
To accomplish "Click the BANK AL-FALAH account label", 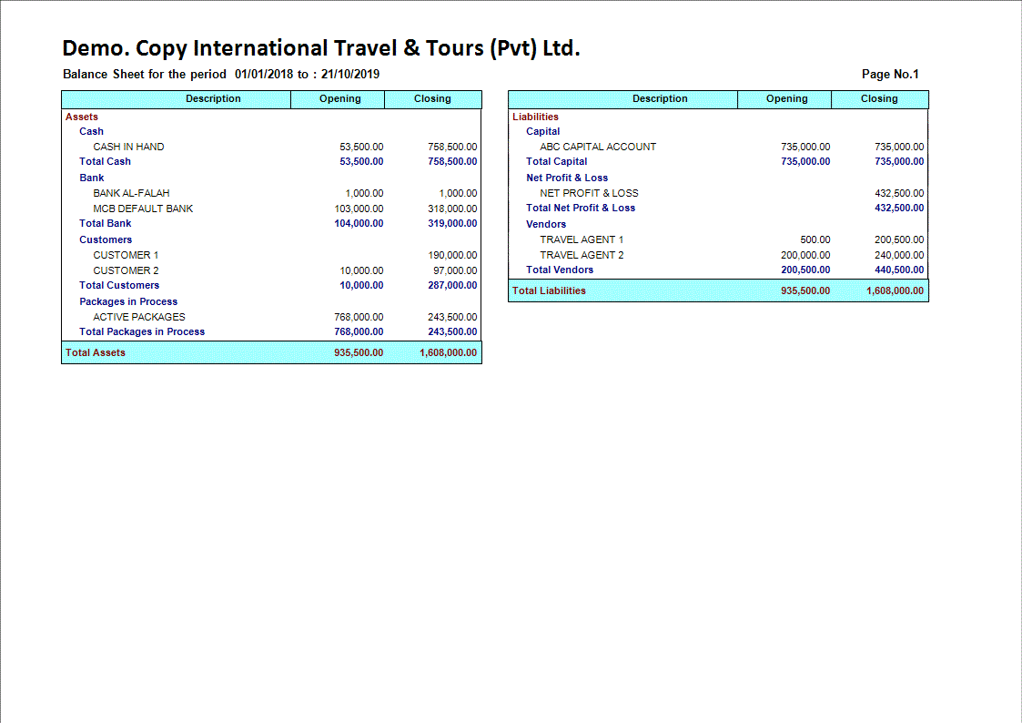I will [131, 193].
